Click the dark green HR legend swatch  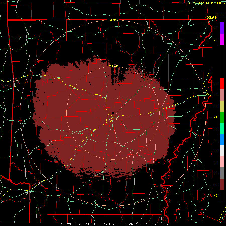pos(222,117)
